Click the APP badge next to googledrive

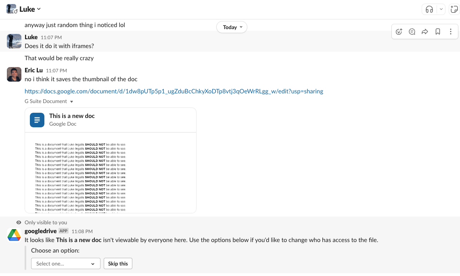[63, 231]
